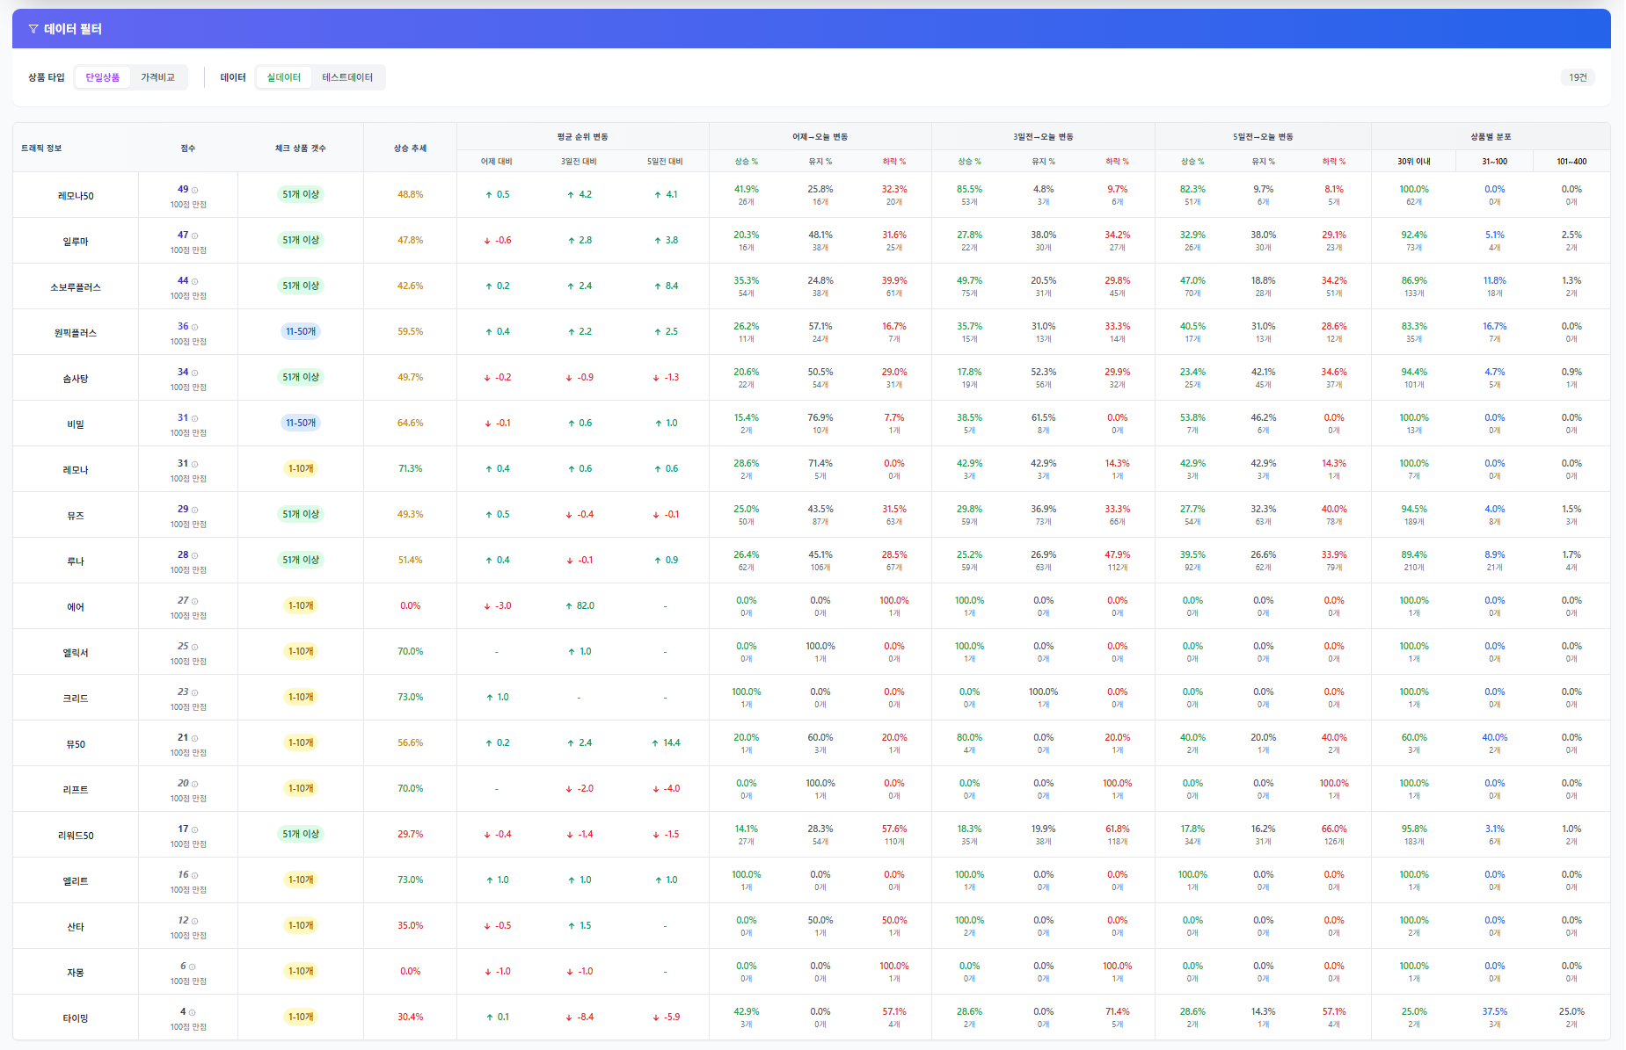Click the 5일전→오늘 변동 group header
The width and height of the screenshot is (1626, 1050).
pos(1263,136)
